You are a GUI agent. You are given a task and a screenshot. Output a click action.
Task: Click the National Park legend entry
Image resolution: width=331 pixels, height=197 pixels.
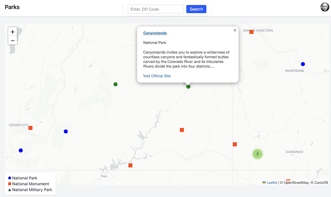coord(25,178)
